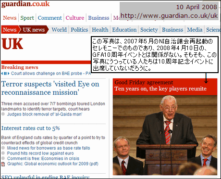221x179 pixels.
Task: Open the Sport section tab
Action: pos(27,18)
